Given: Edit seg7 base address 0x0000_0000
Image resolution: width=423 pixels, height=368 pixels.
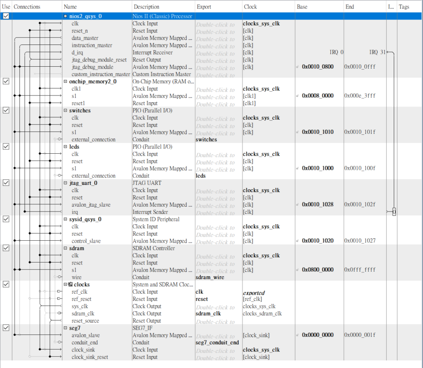Looking at the screenshot, I should pyautogui.click(x=318, y=335).
